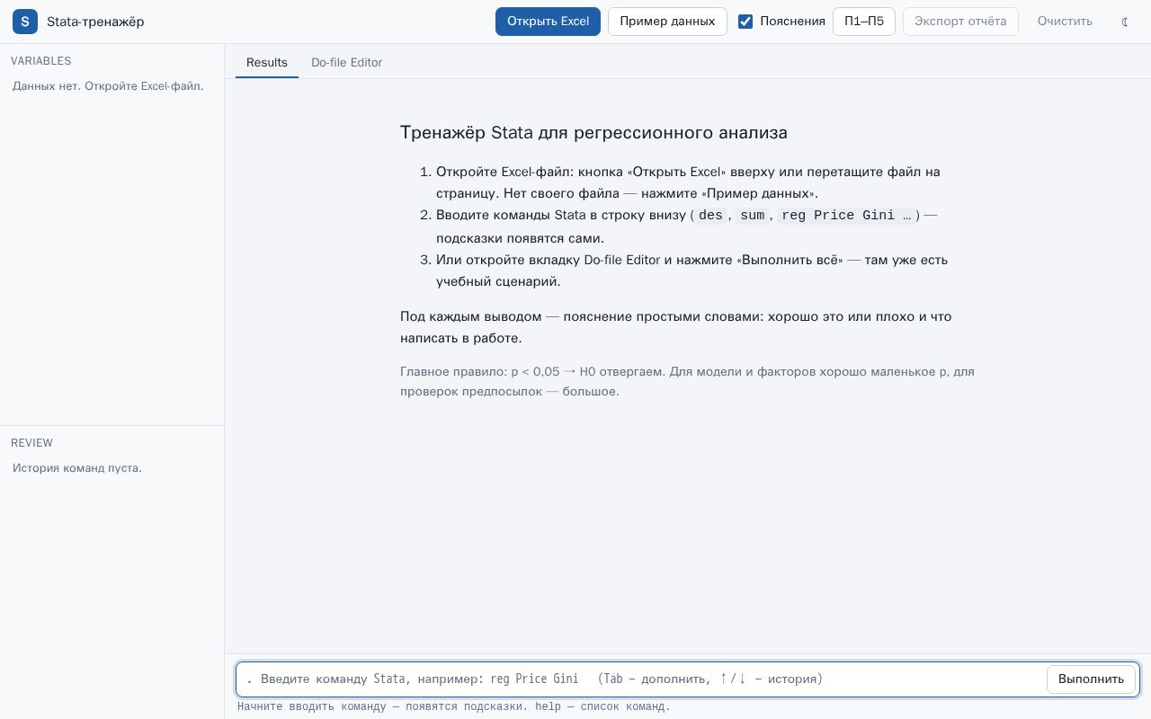
Task: Click the 'Начните вводить команду' hint below input
Action: click(454, 706)
